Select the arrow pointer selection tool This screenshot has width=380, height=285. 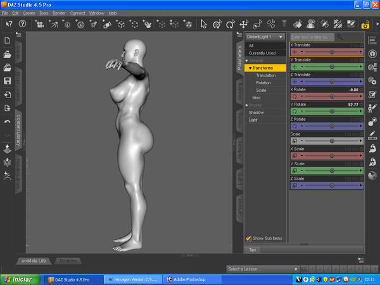pyautogui.click(x=204, y=24)
